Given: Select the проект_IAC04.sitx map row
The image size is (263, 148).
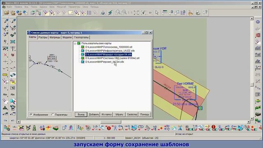Looking at the screenshot, I should click(x=105, y=62).
